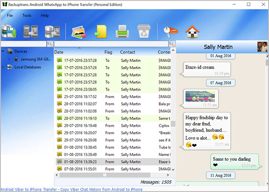Collapse the Devices tree node
Image resolution: width=269 pixels, height=192 pixels.
[x=3, y=51]
